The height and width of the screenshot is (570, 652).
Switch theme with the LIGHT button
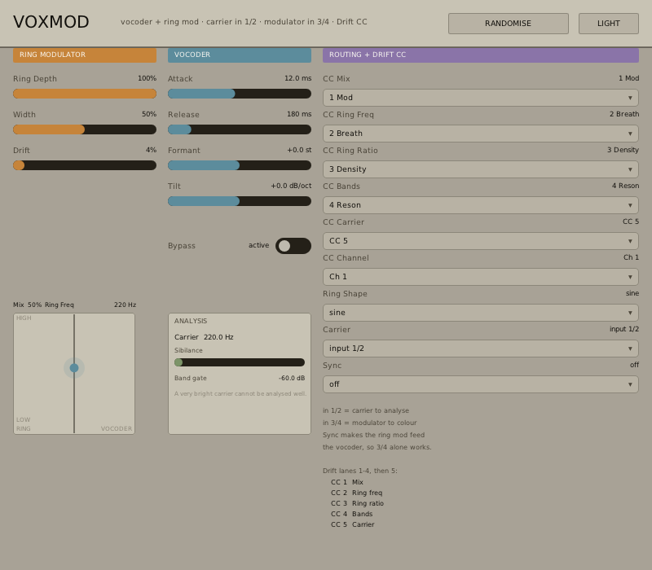(608, 24)
